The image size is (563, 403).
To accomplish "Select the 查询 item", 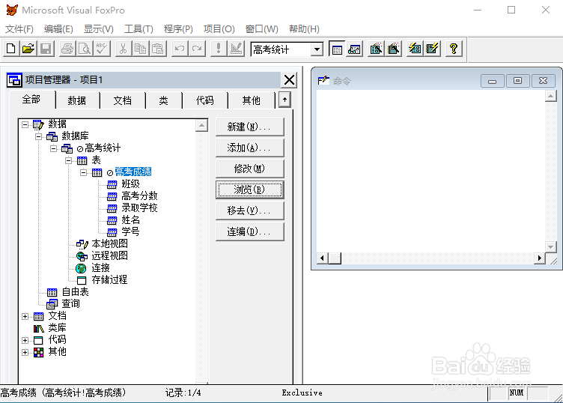I will [70, 303].
